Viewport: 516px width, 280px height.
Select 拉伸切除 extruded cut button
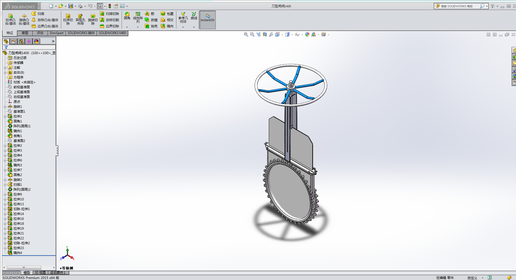pyautogui.click(x=68, y=19)
